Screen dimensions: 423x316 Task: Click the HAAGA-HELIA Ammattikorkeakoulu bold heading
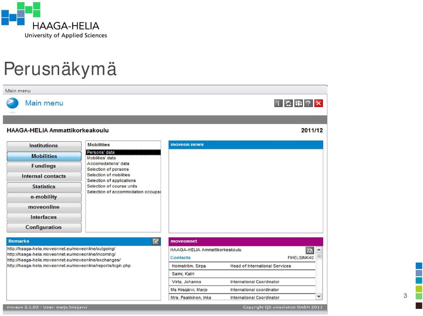pos(58,131)
